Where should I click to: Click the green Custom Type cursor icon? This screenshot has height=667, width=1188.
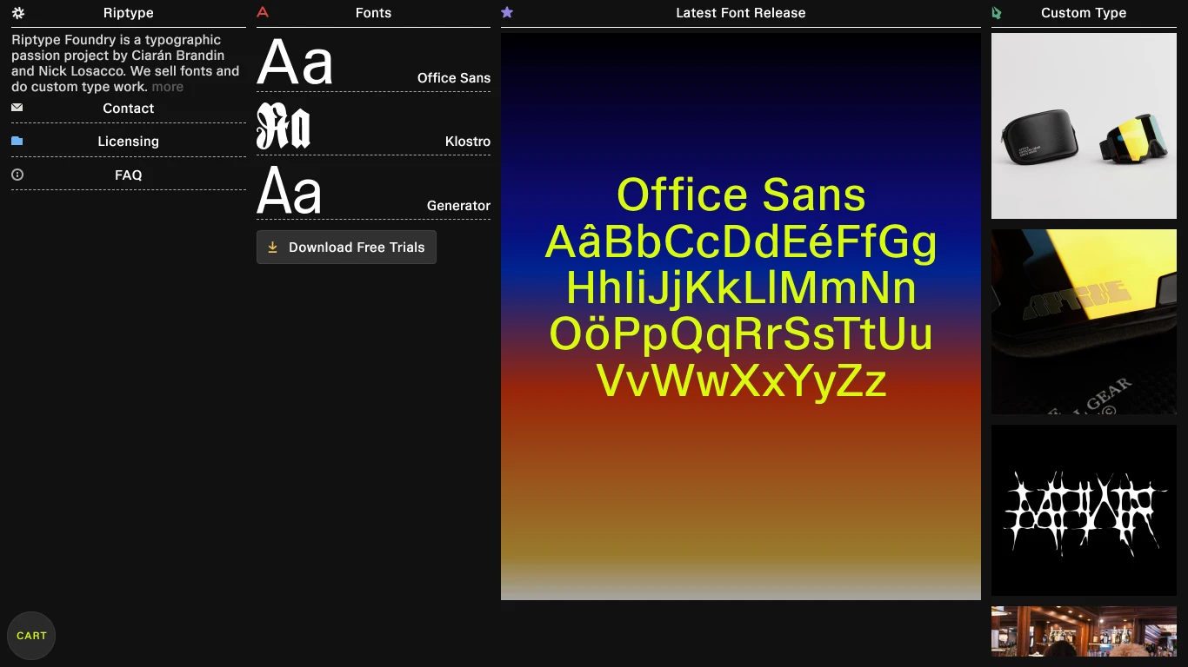(x=997, y=13)
